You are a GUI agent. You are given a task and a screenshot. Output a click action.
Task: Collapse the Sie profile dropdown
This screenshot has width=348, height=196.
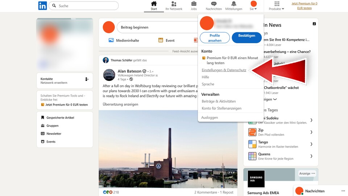click(x=253, y=6)
